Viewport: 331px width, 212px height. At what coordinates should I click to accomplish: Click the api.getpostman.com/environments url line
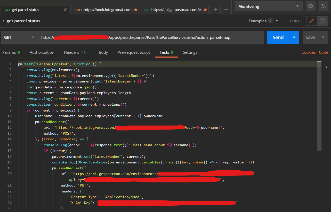tap(157, 174)
